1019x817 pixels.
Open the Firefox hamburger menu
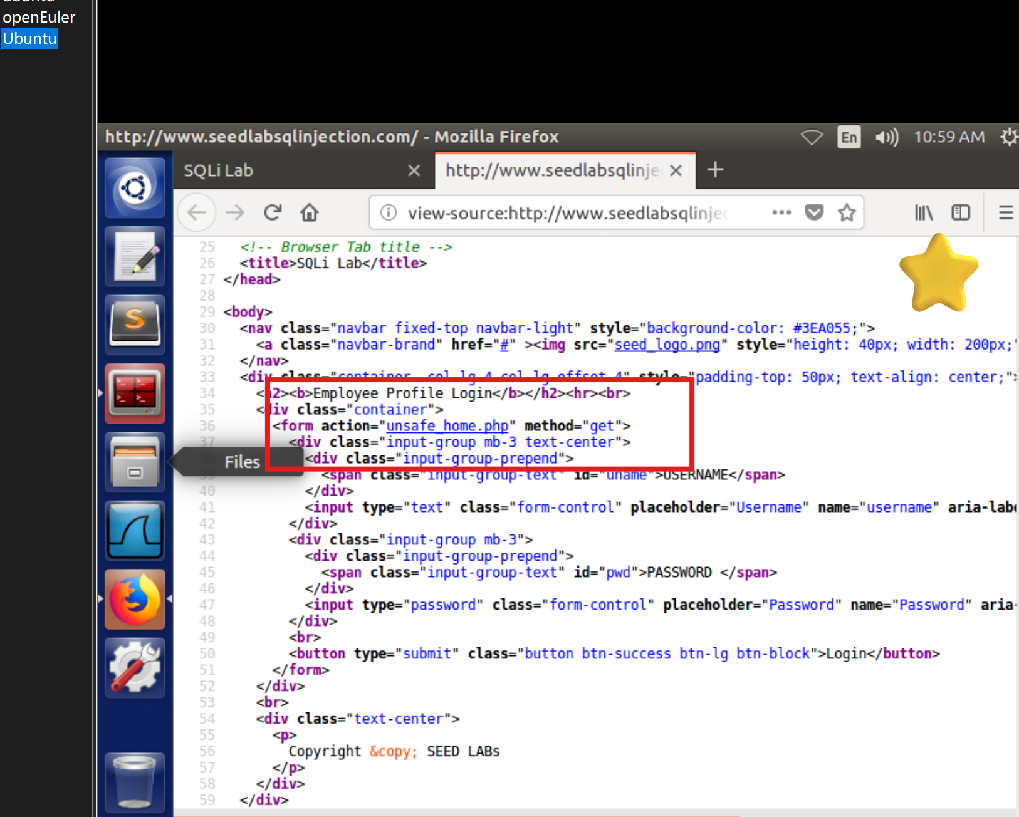click(x=1006, y=213)
